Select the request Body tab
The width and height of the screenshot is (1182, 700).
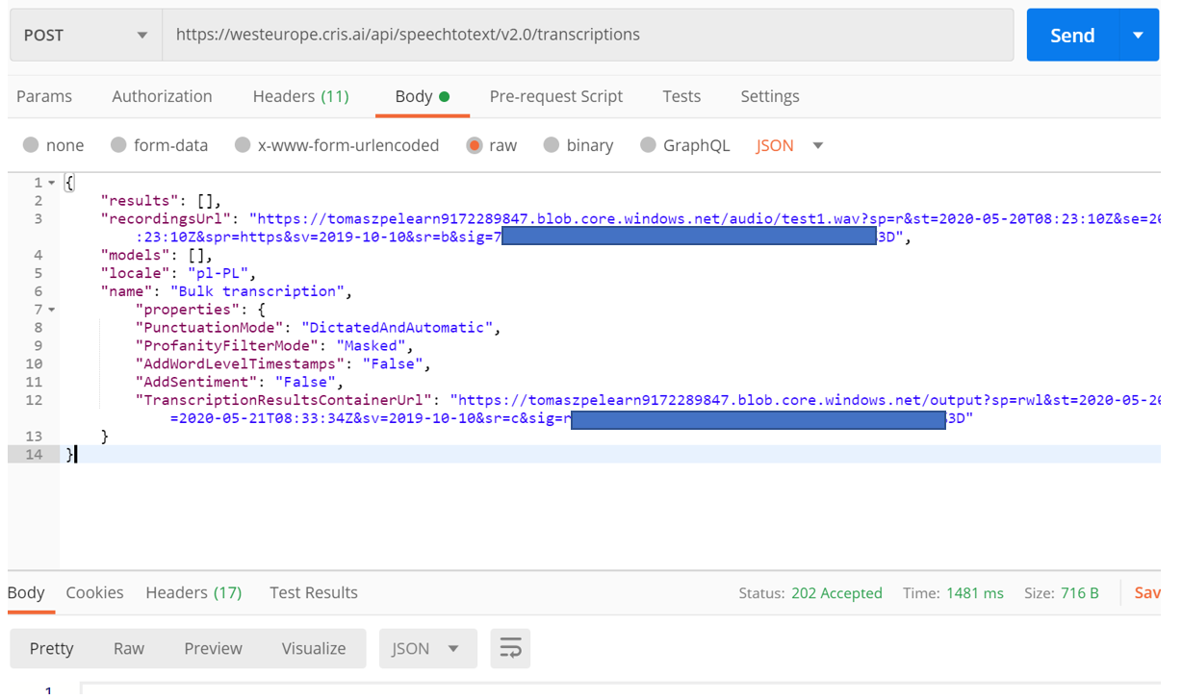pos(422,96)
